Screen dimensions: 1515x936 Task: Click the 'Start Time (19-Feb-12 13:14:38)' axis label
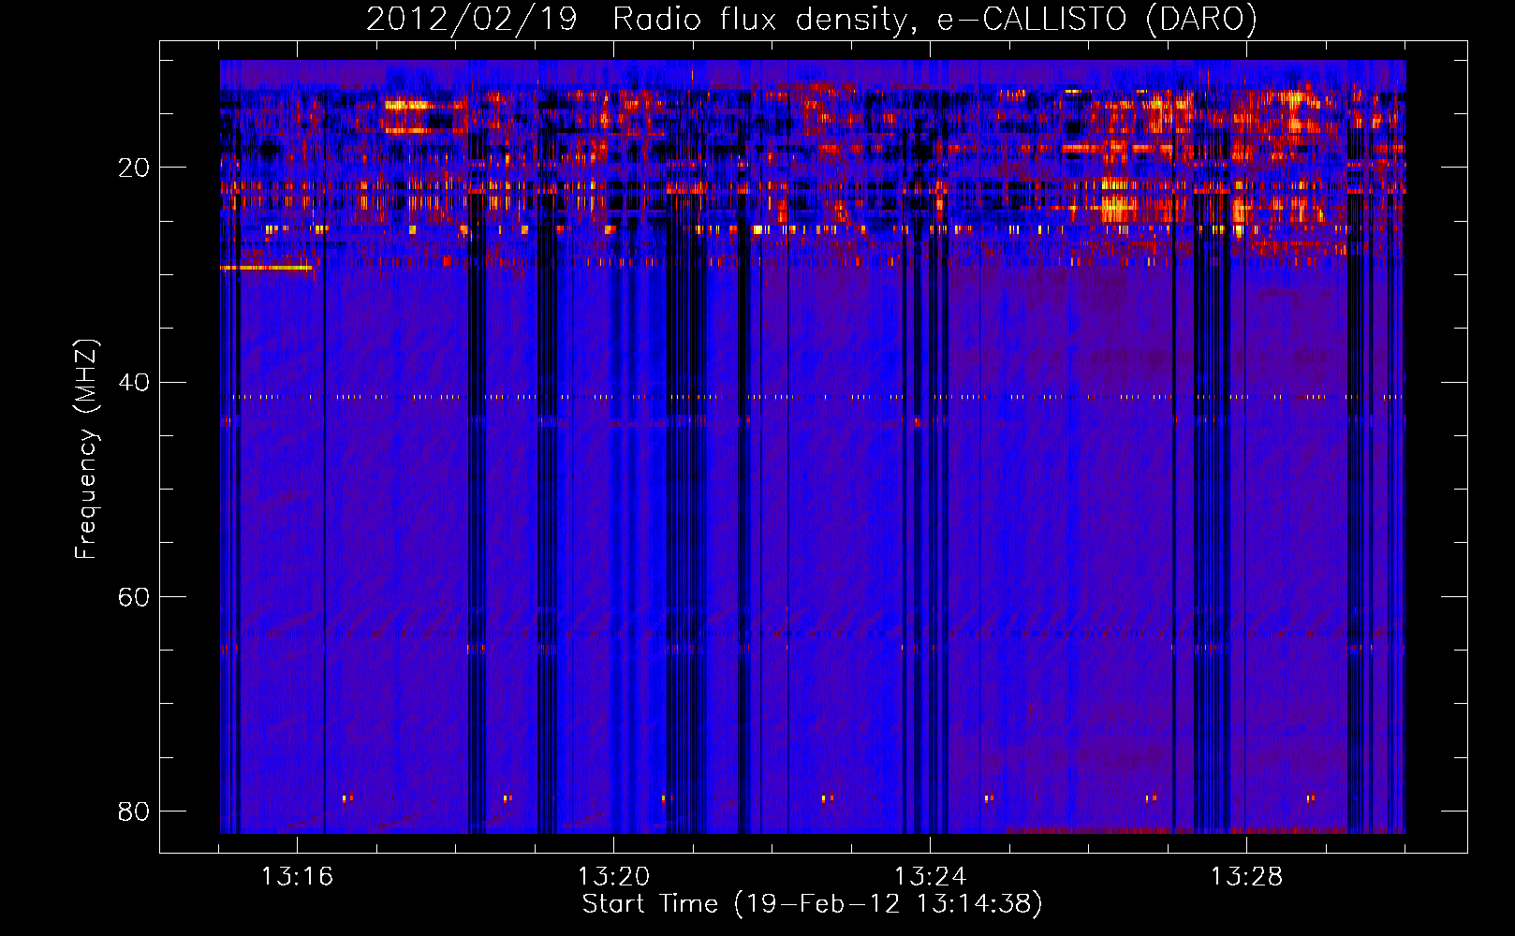tap(812, 904)
